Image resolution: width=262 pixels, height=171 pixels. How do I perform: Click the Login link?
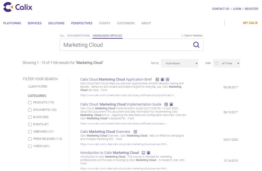[237, 9]
